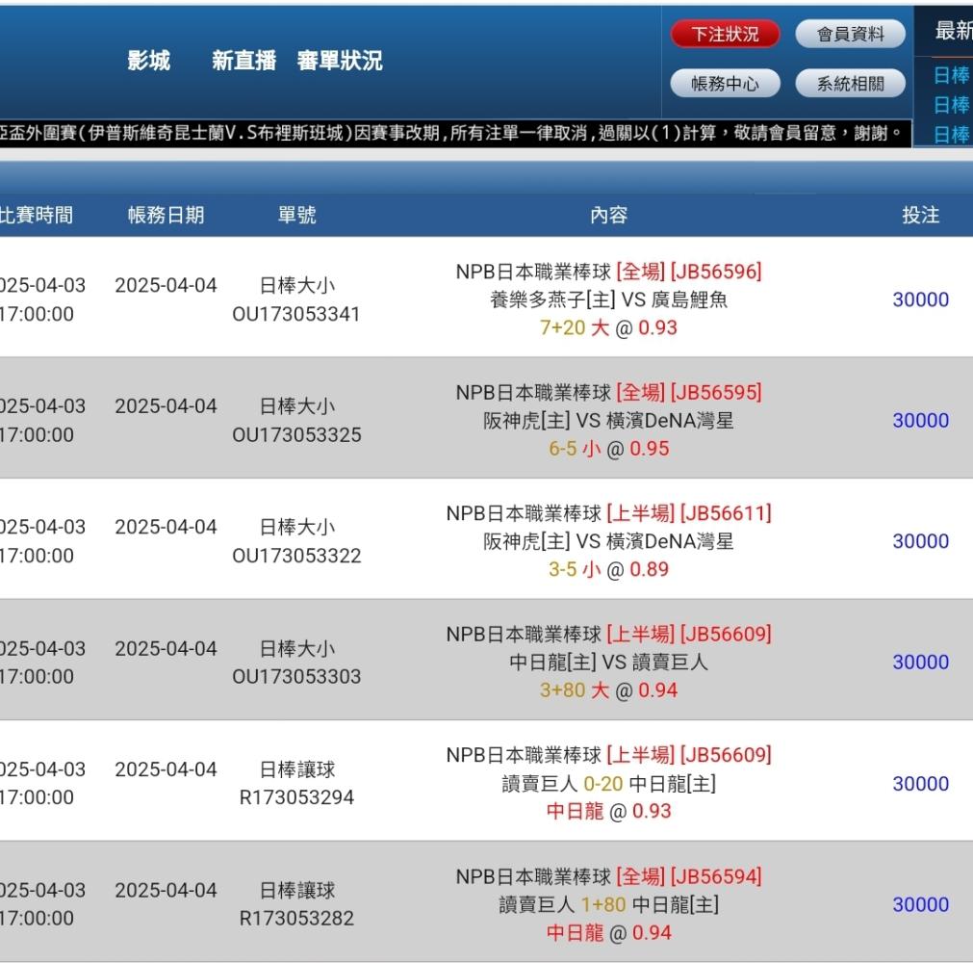Image resolution: width=973 pixels, height=963 pixels.
Task: Select order number R173053294
Action: [x=296, y=797]
